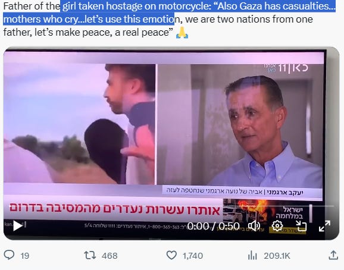Viewport: 344px width, 270px height.
Task: Open the view analytics bar-chart icon
Action: (252, 255)
